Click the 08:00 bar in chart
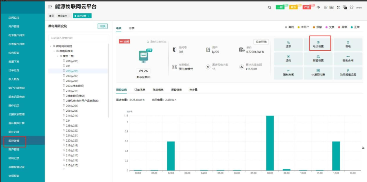The width and height of the screenshot is (367, 182). point(270,143)
